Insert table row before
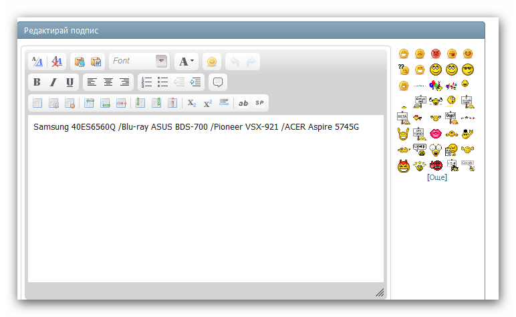 89,103
